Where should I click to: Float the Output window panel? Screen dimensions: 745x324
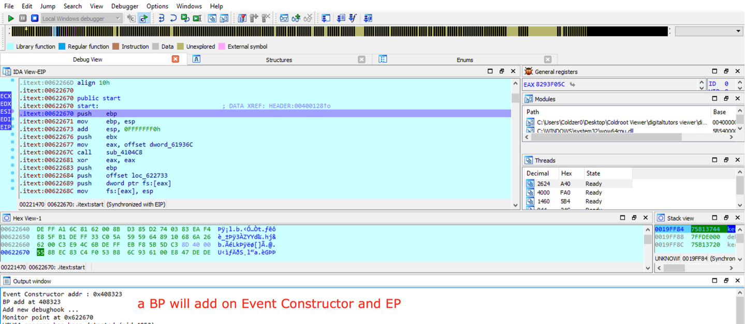coord(726,281)
